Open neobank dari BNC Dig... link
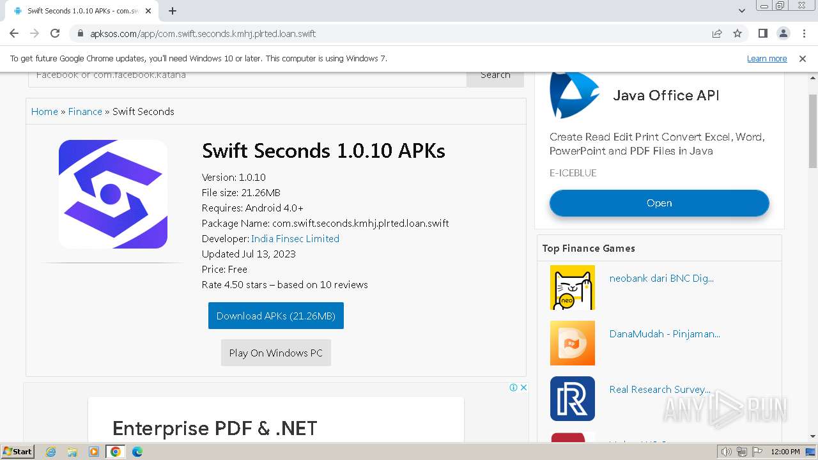Screen dimensions: 818x460 coord(661,279)
